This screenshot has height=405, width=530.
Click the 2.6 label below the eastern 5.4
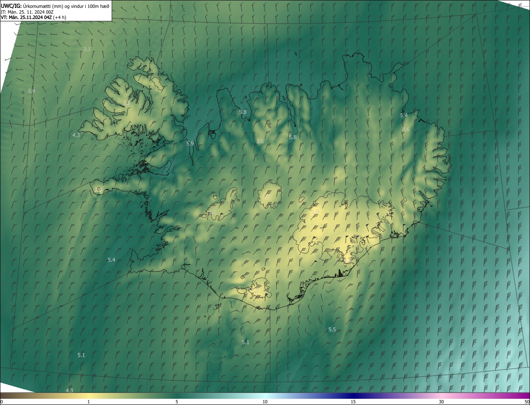406,130
